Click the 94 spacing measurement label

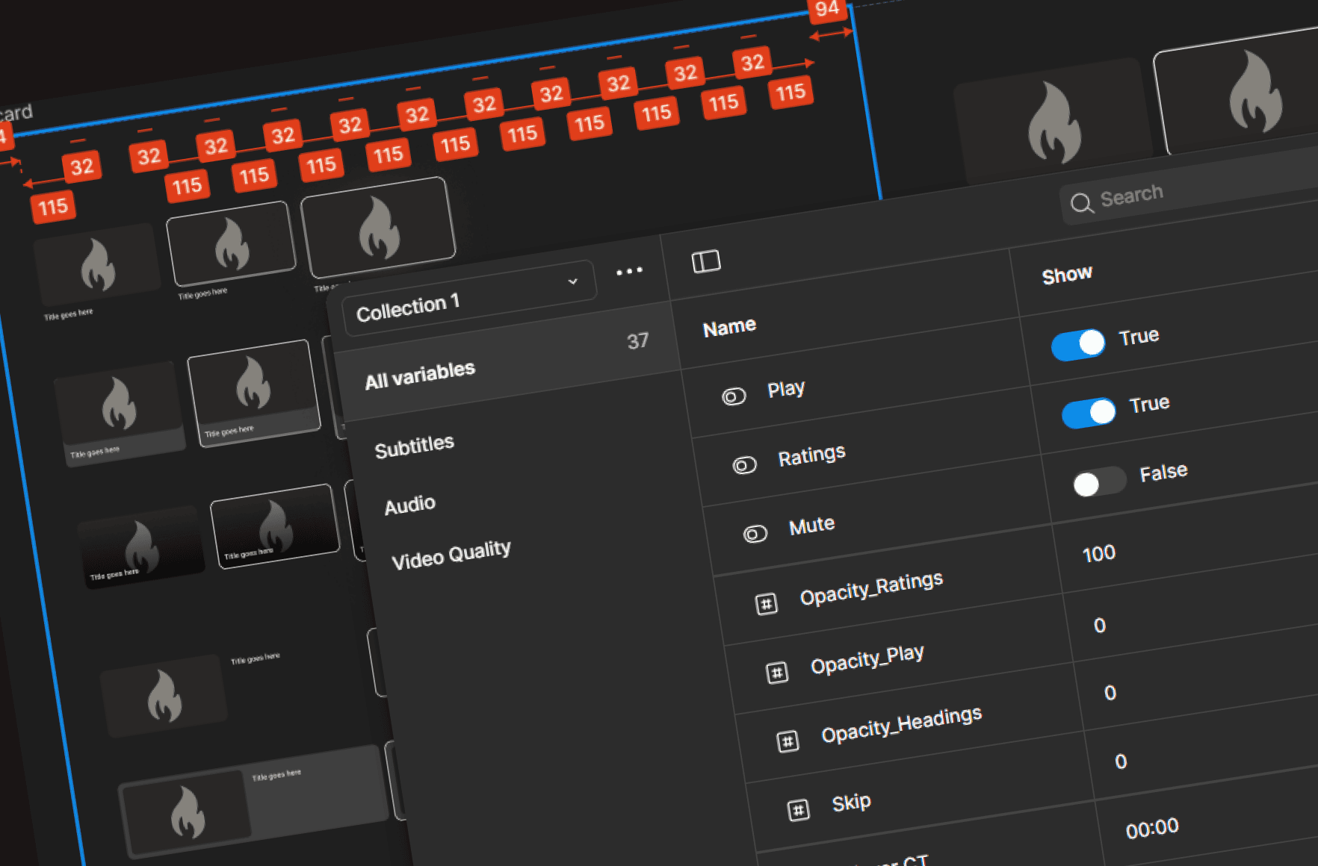pyautogui.click(x=827, y=10)
